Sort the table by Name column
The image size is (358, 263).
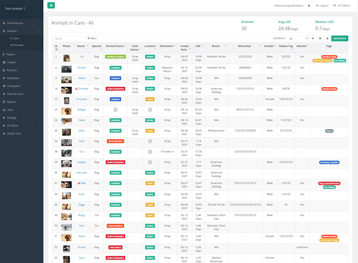(81, 46)
